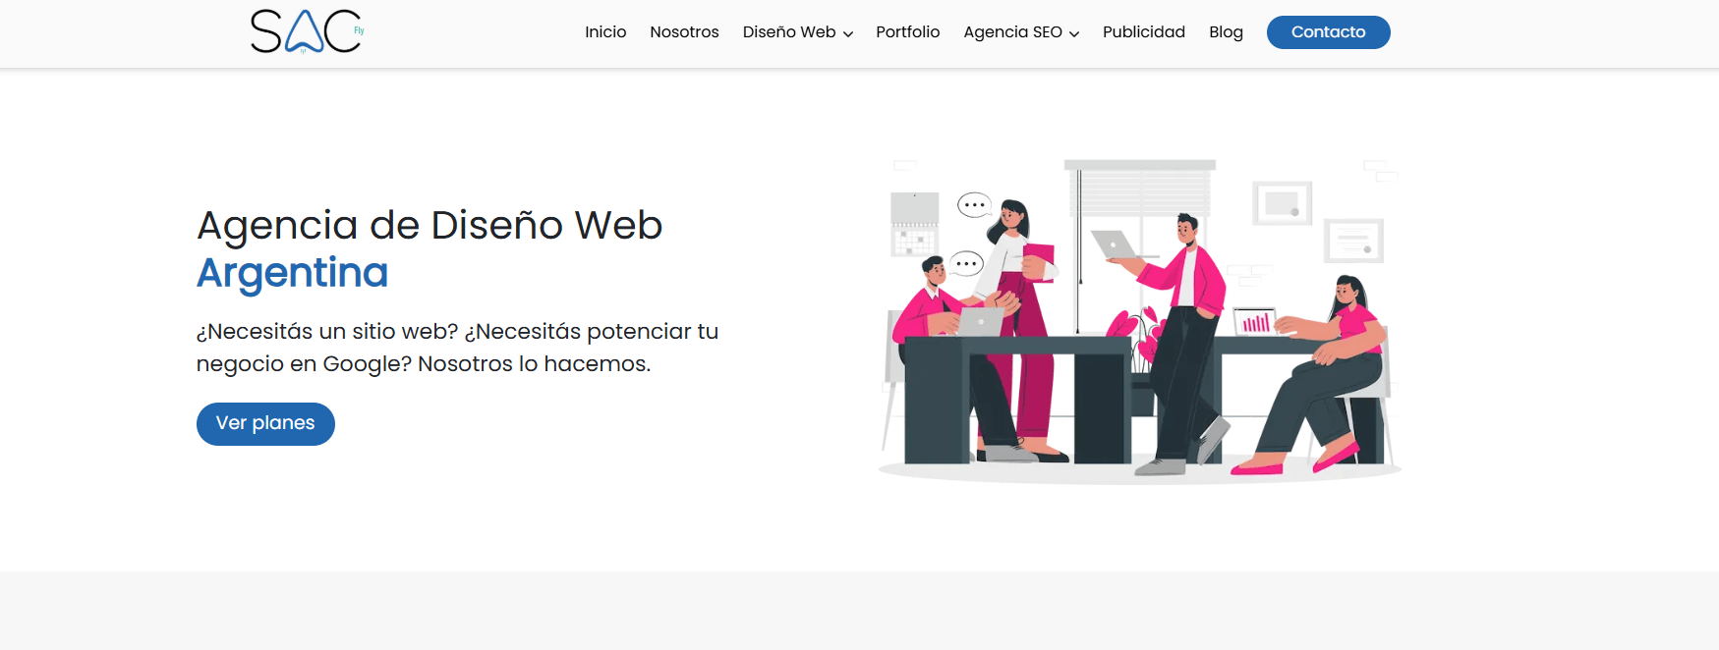The image size is (1719, 650).
Task: Click the Ver planes button
Action: (265, 424)
